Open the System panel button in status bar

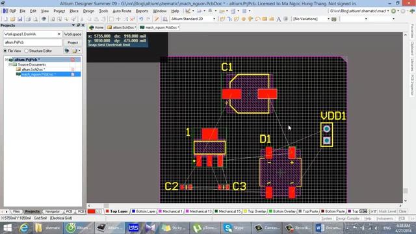(x=326, y=218)
